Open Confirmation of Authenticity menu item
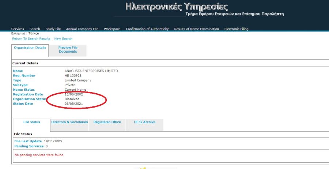 coord(147,29)
